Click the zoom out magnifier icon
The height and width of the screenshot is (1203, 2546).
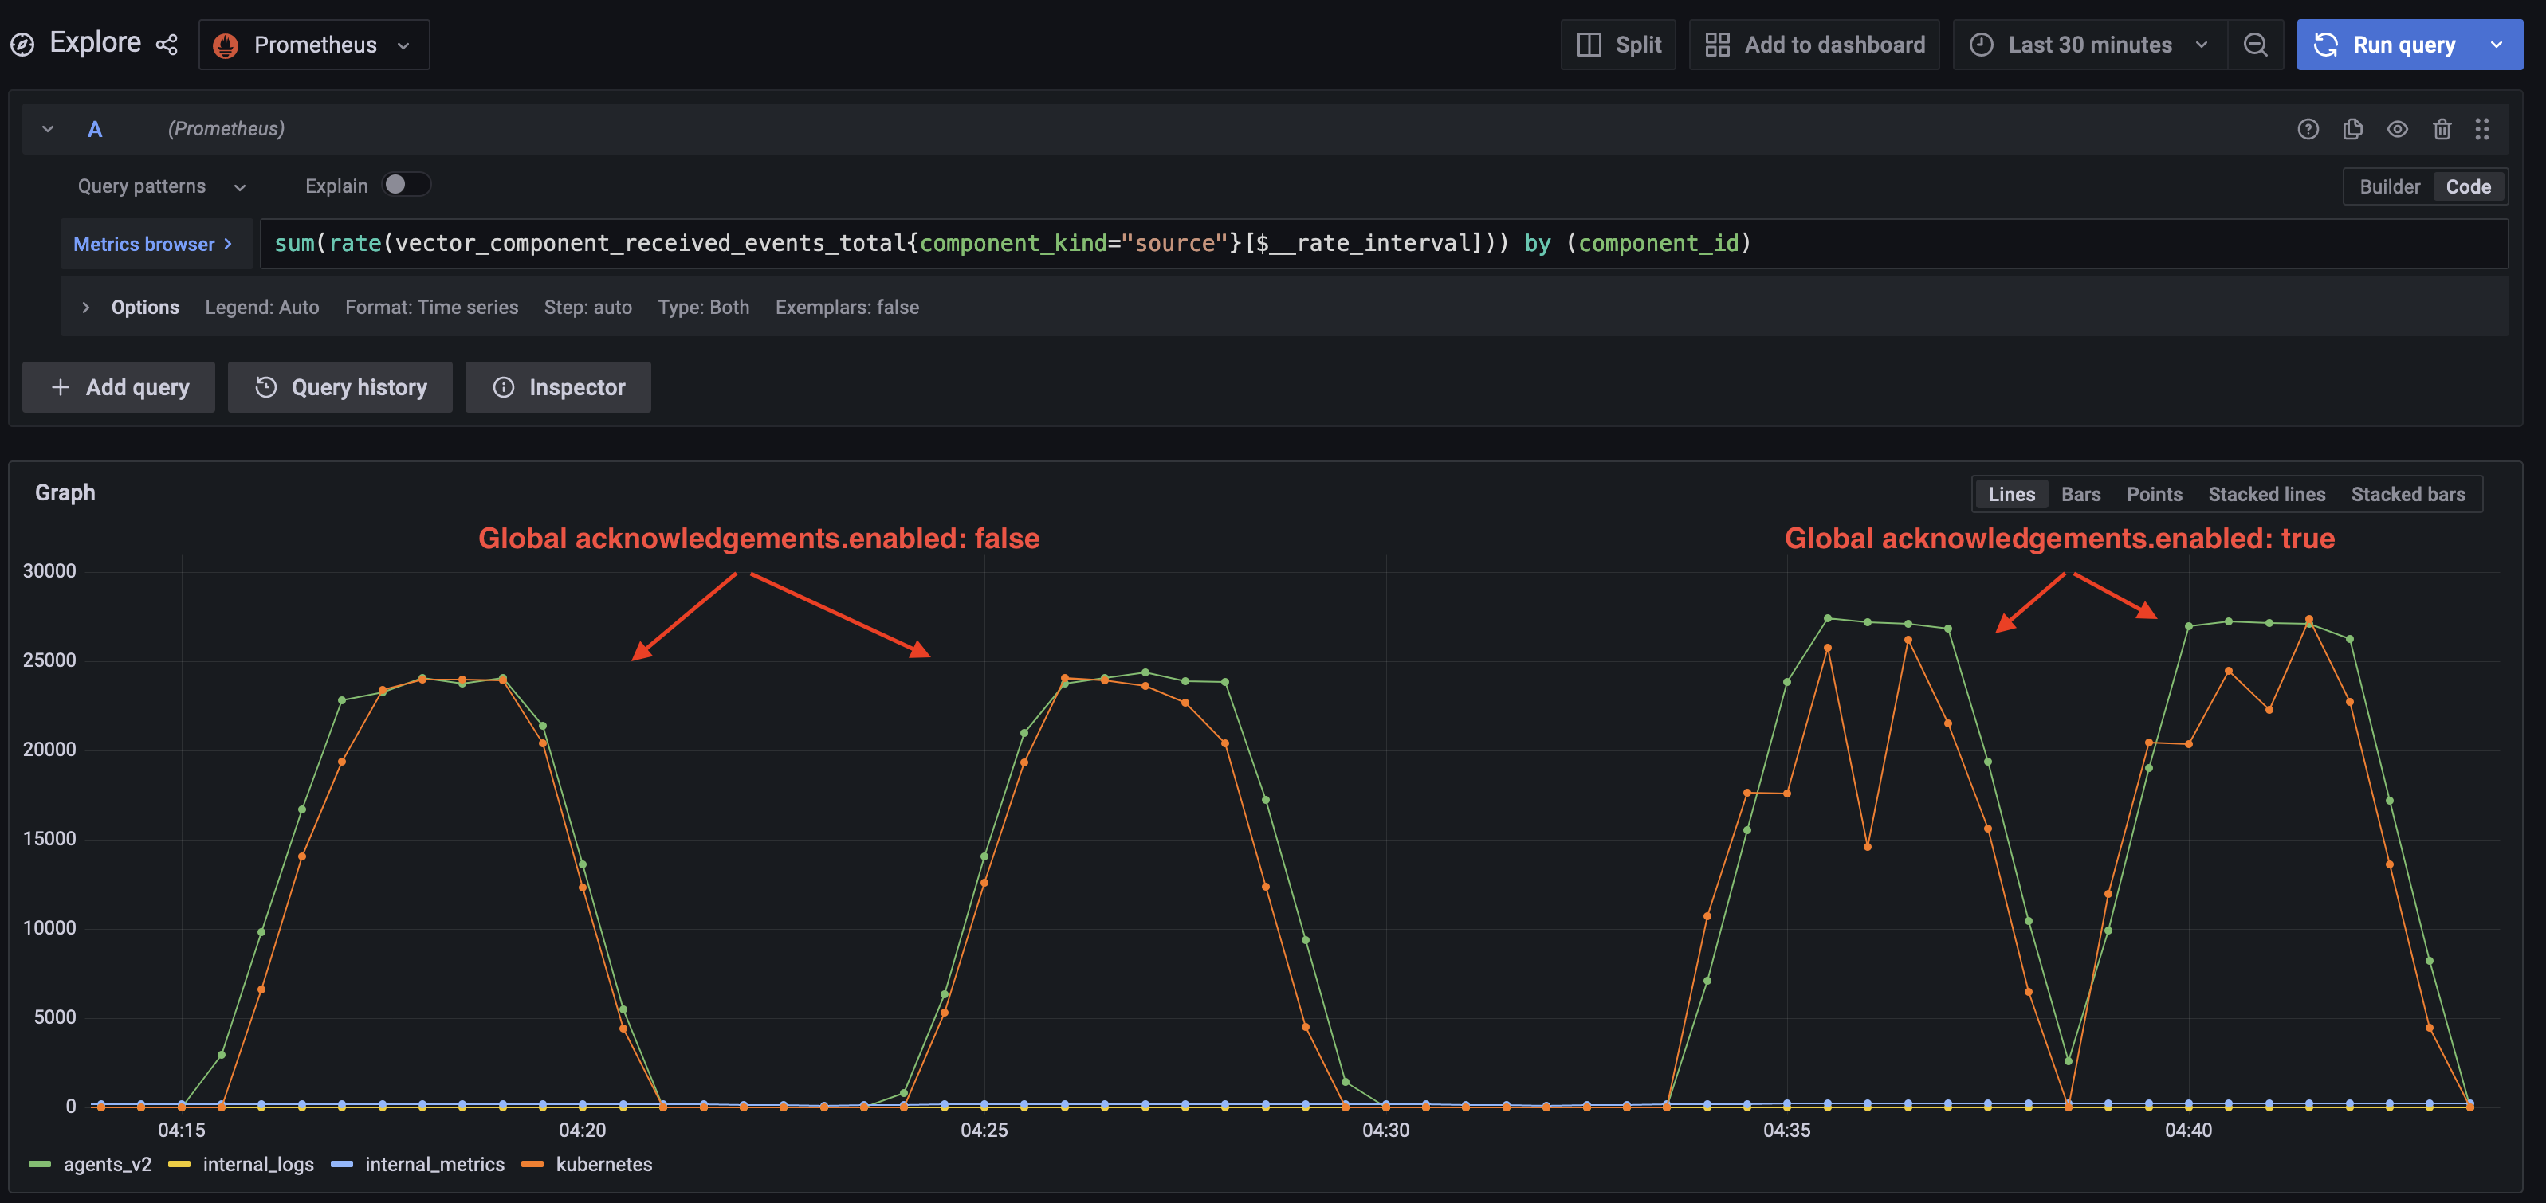(2257, 45)
